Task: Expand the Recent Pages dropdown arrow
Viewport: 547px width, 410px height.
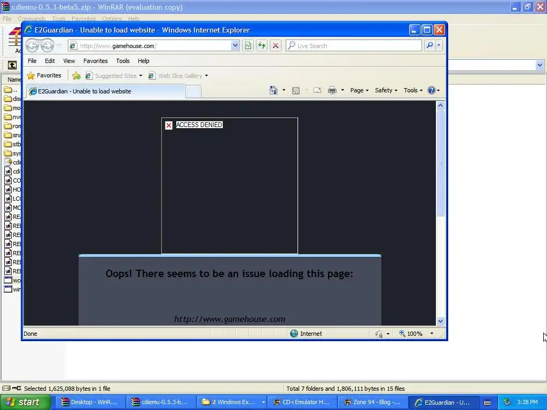Action: point(59,45)
